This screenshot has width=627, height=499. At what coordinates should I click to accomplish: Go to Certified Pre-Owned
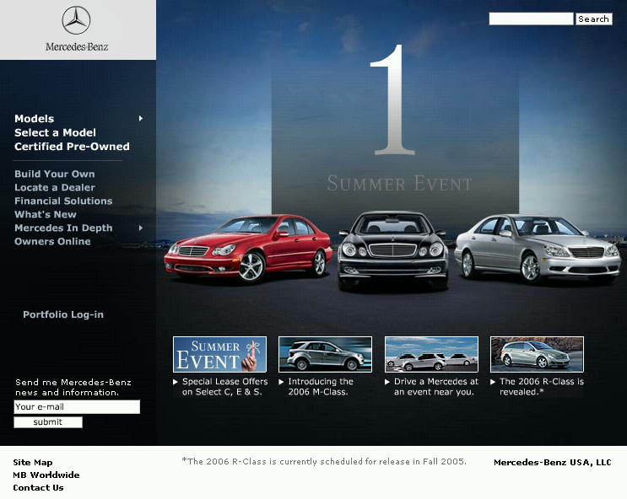pos(72,147)
